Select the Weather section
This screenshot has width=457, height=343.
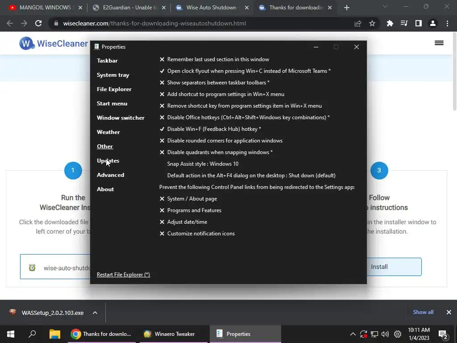[x=108, y=132]
